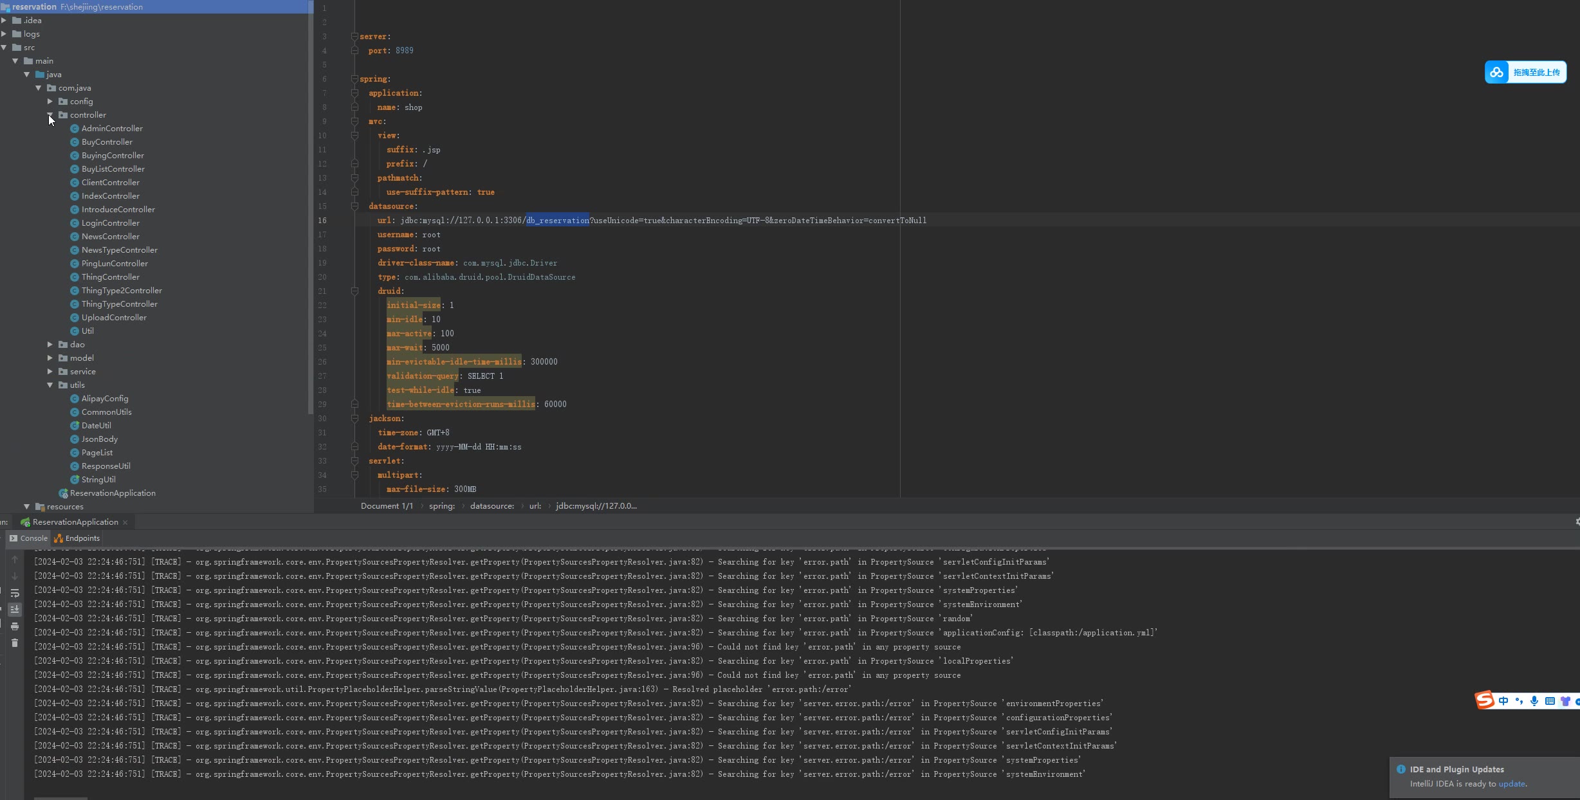Open ClientController class
Image resolution: width=1580 pixels, height=800 pixels.
[x=110, y=182]
